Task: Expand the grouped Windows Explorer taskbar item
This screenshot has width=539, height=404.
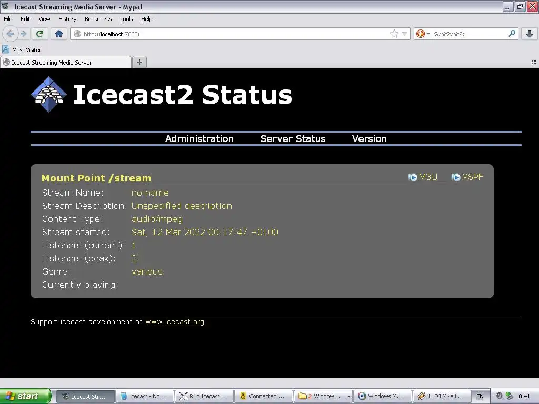Action: (x=323, y=397)
